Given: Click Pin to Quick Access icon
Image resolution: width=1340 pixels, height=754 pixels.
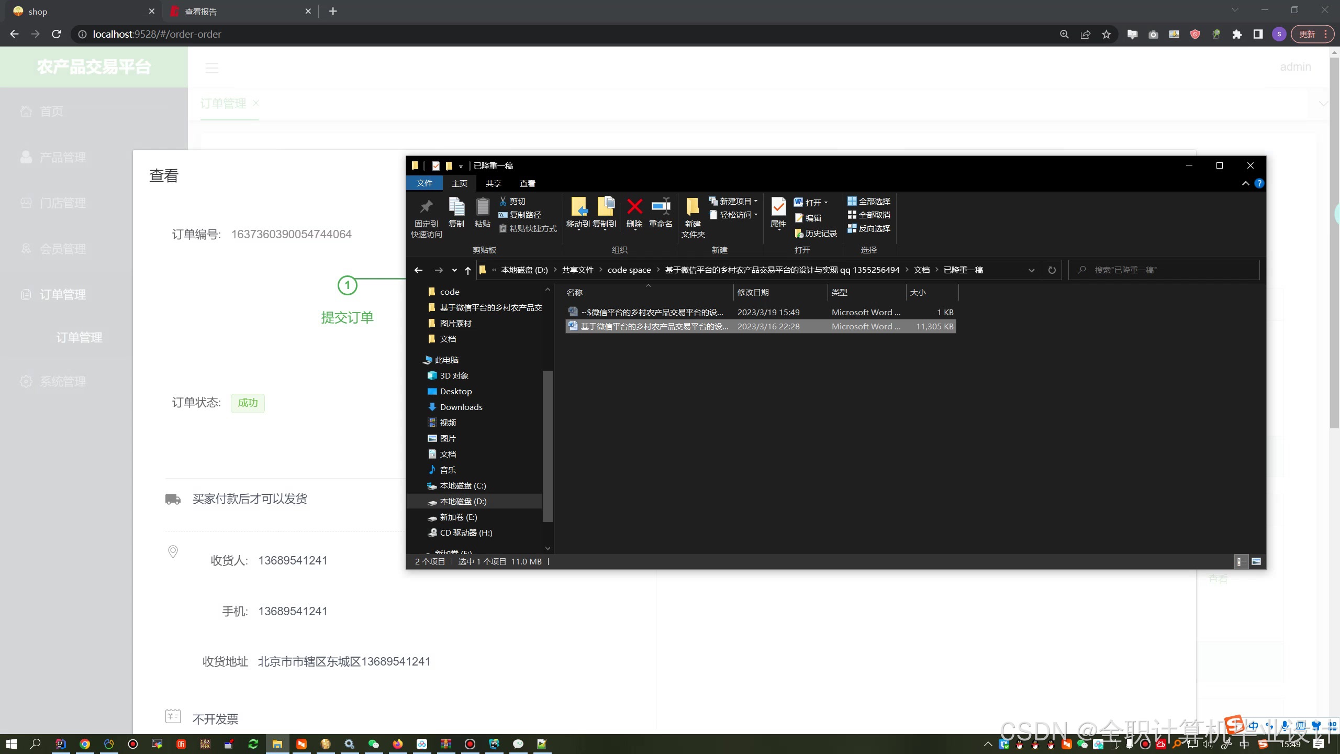Looking at the screenshot, I should pyautogui.click(x=426, y=207).
